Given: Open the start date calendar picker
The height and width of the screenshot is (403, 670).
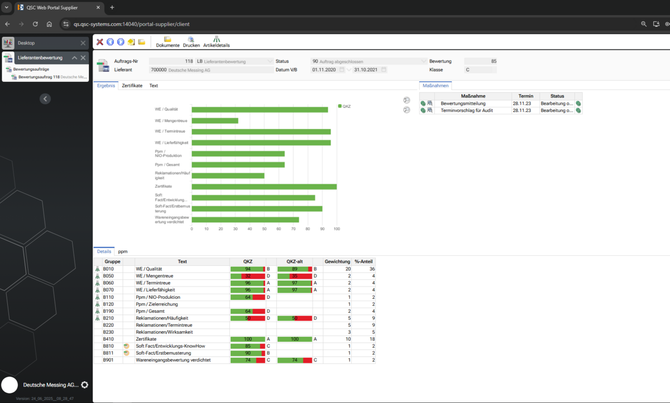Looking at the screenshot, I should (x=342, y=70).
